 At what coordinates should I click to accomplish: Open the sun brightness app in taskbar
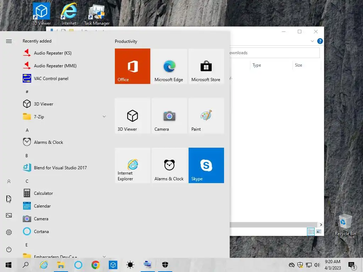pos(130,265)
